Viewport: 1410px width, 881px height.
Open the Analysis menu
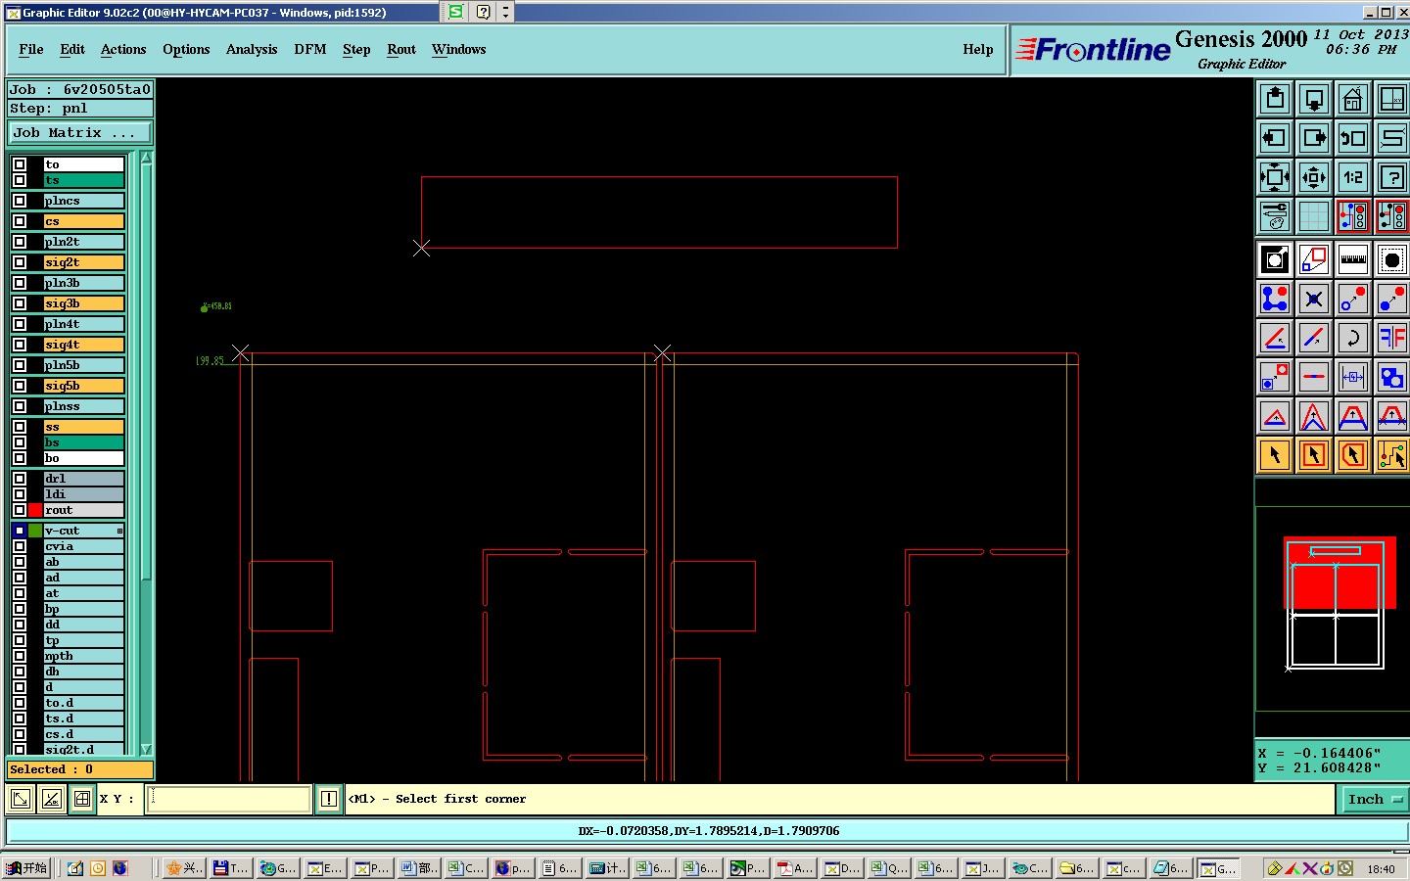[252, 49]
